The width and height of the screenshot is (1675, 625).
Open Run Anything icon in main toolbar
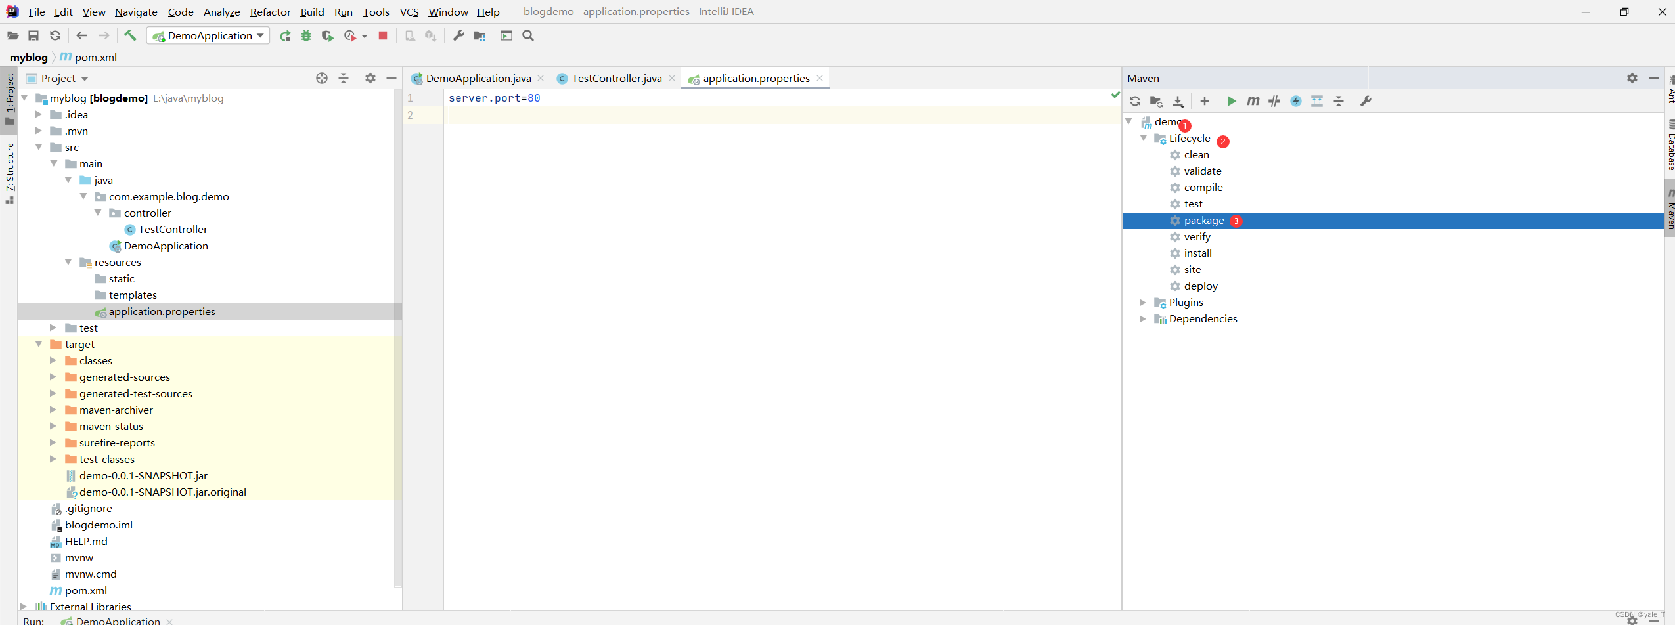click(506, 35)
